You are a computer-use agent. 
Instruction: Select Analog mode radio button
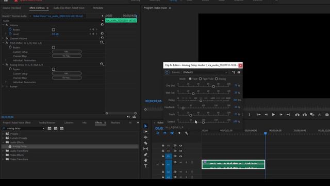coord(217,79)
